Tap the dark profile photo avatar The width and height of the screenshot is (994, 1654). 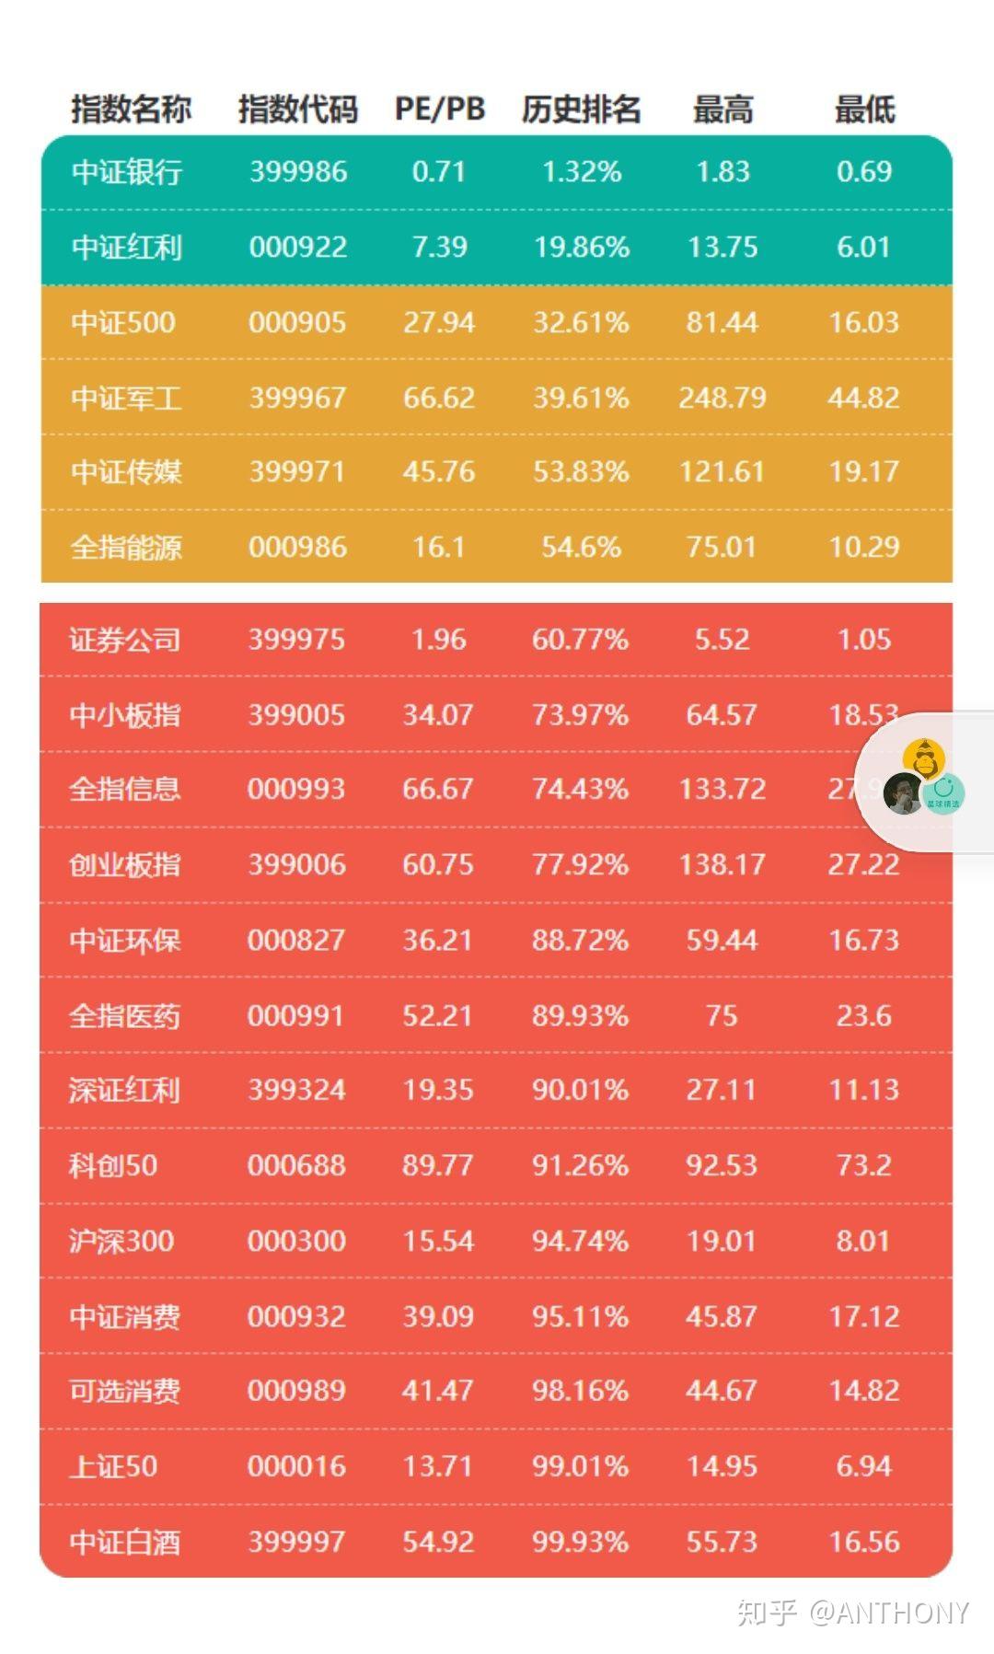tap(904, 794)
